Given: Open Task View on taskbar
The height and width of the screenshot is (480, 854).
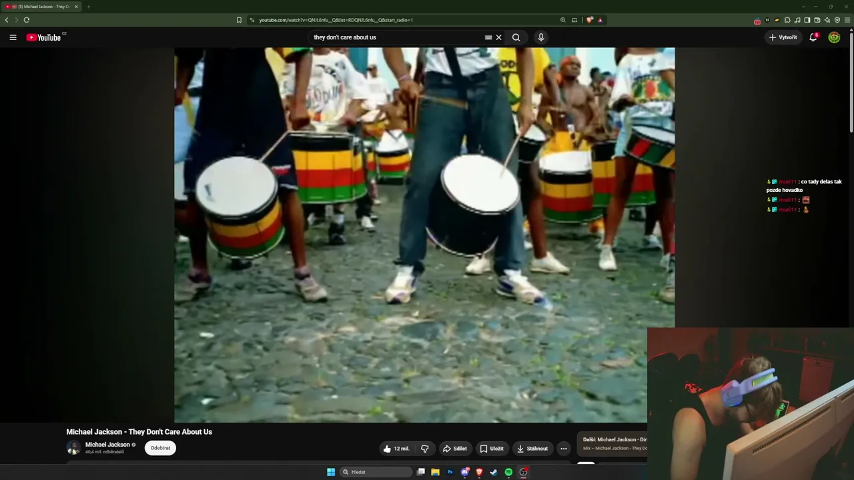Looking at the screenshot, I should pyautogui.click(x=421, y=472).
